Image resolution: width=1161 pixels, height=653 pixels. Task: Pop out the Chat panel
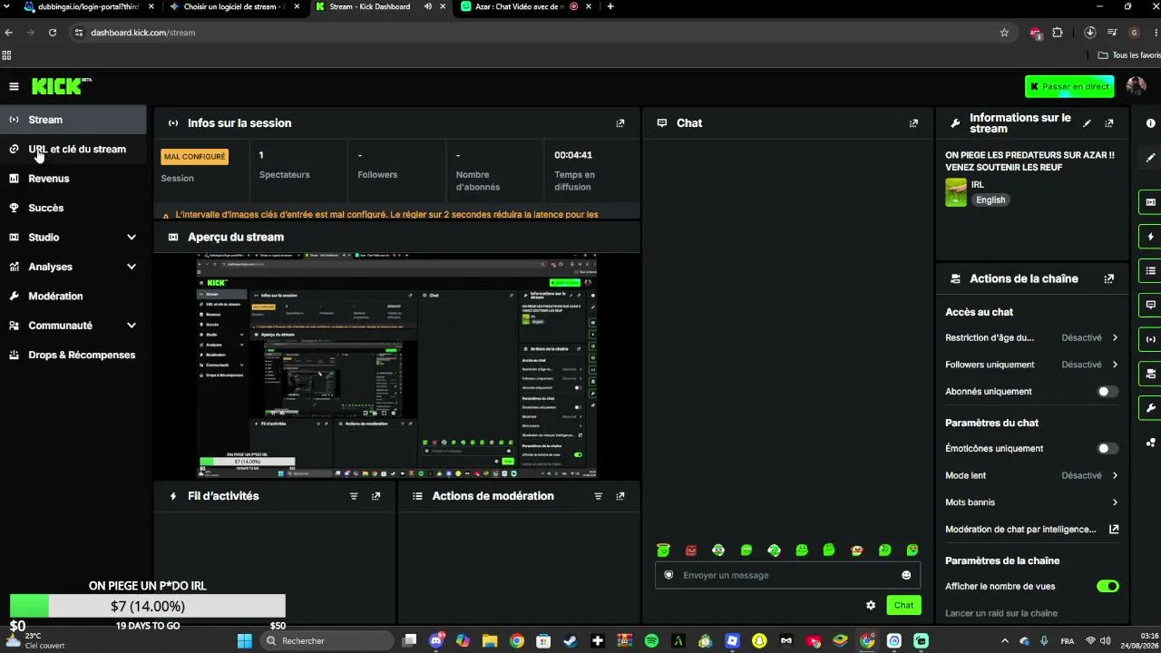pos(913,123)
